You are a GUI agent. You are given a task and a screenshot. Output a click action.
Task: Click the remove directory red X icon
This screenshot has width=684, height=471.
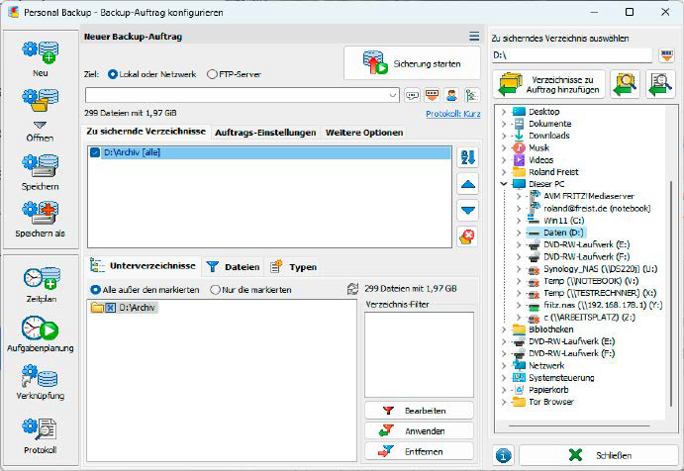tap(468, 235)
